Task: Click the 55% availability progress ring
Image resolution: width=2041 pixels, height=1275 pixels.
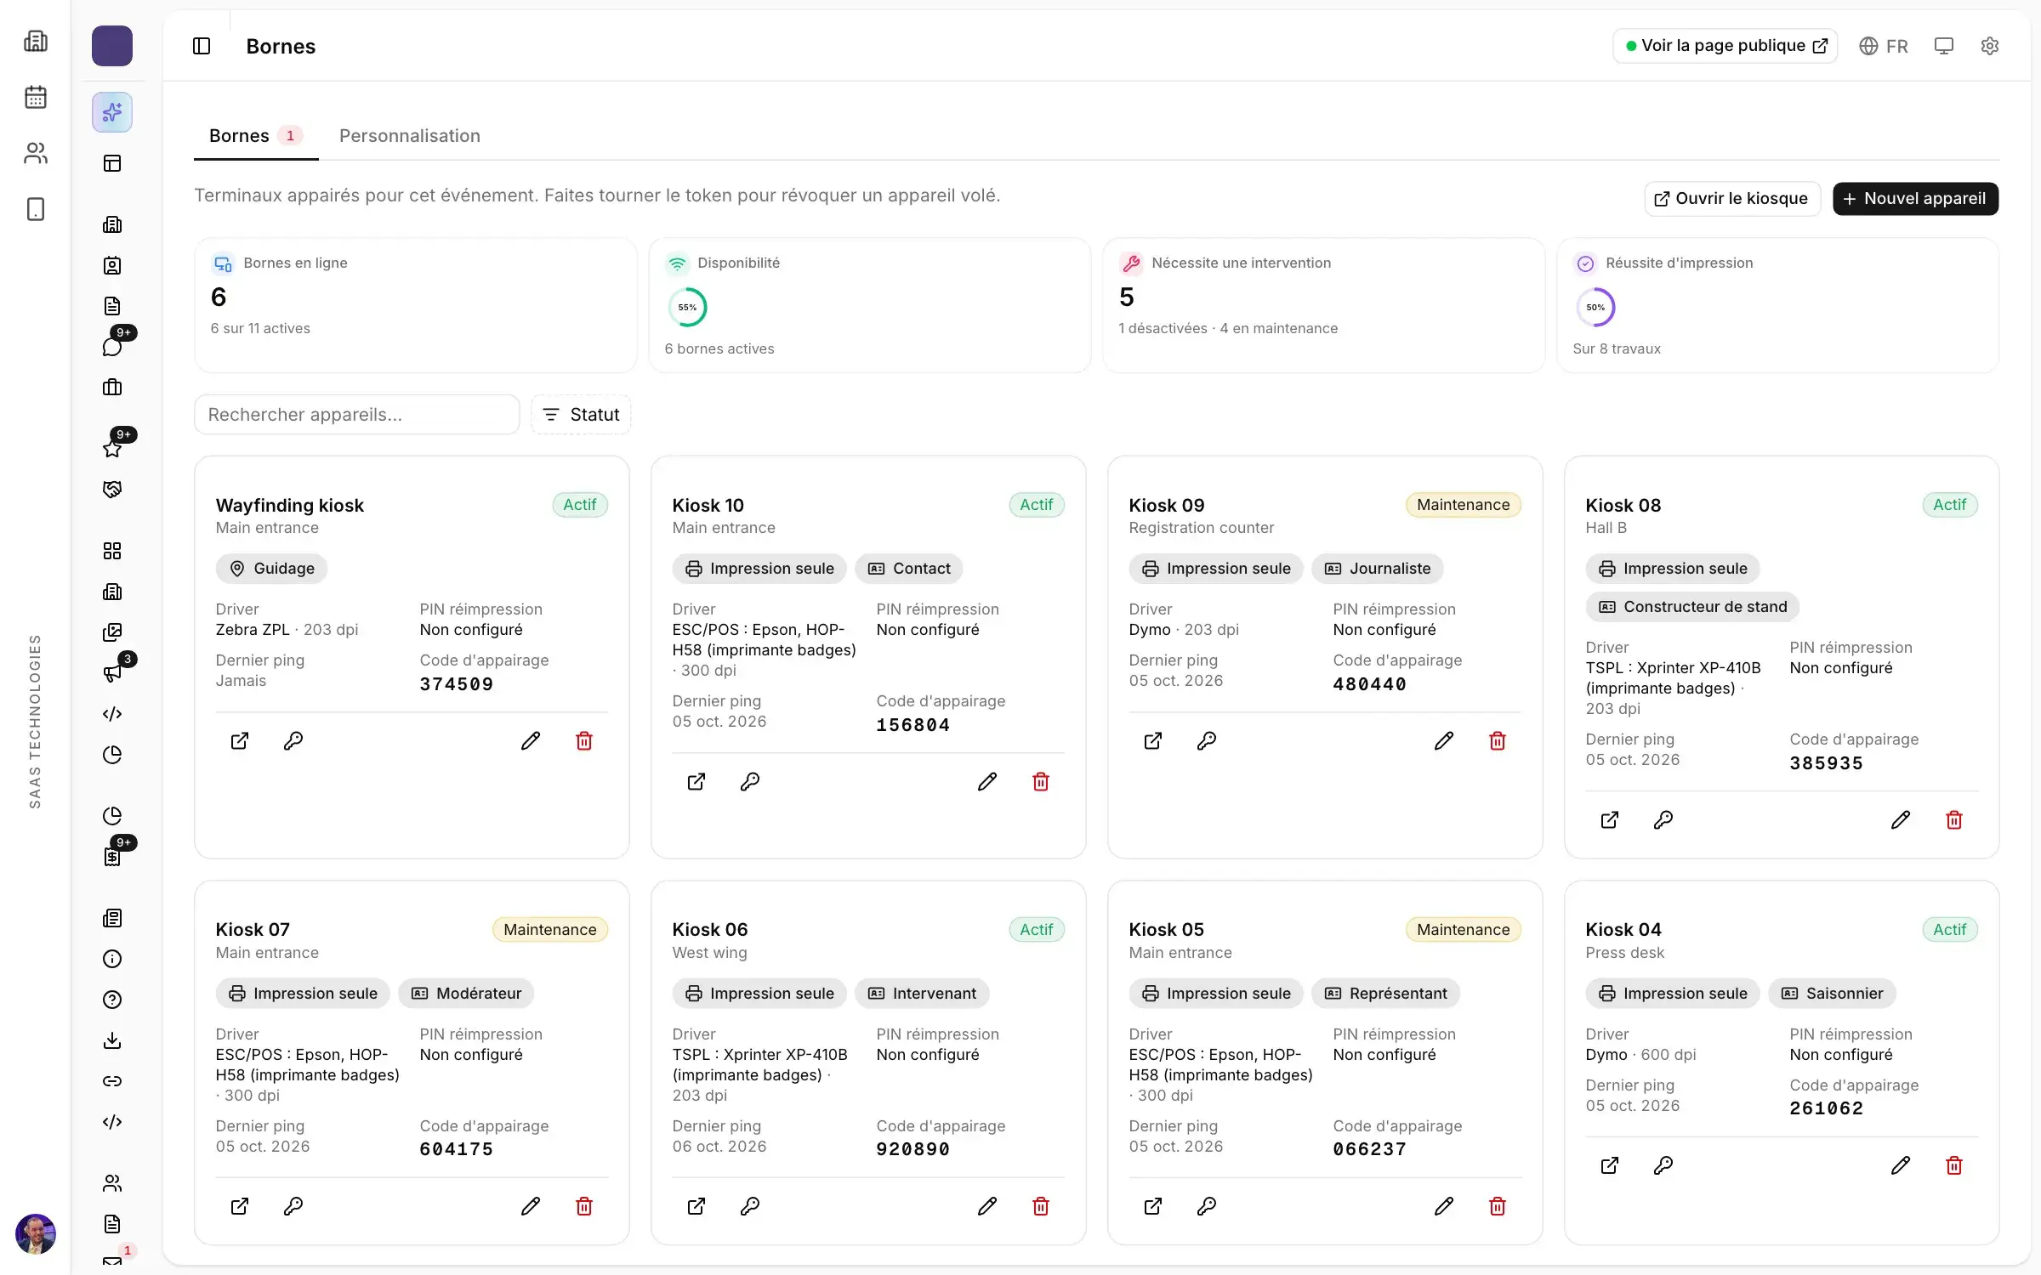Action: click(687, 308)
